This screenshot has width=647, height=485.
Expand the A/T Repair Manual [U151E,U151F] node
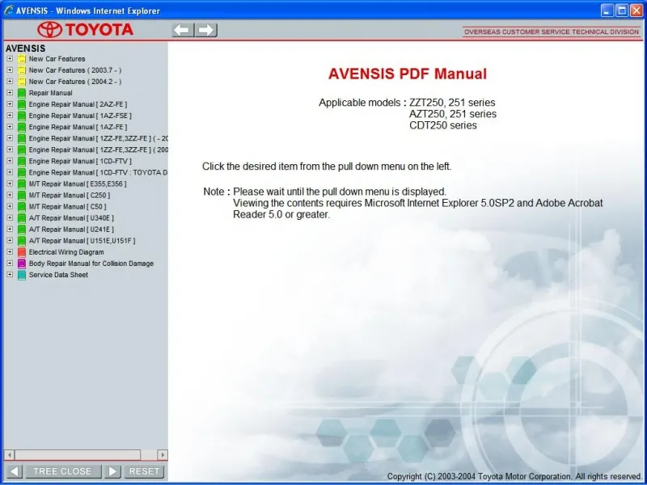(x=10, y=240)
